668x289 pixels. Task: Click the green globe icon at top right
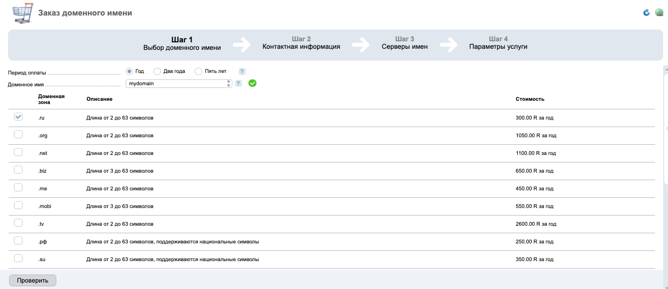(659, 12)
